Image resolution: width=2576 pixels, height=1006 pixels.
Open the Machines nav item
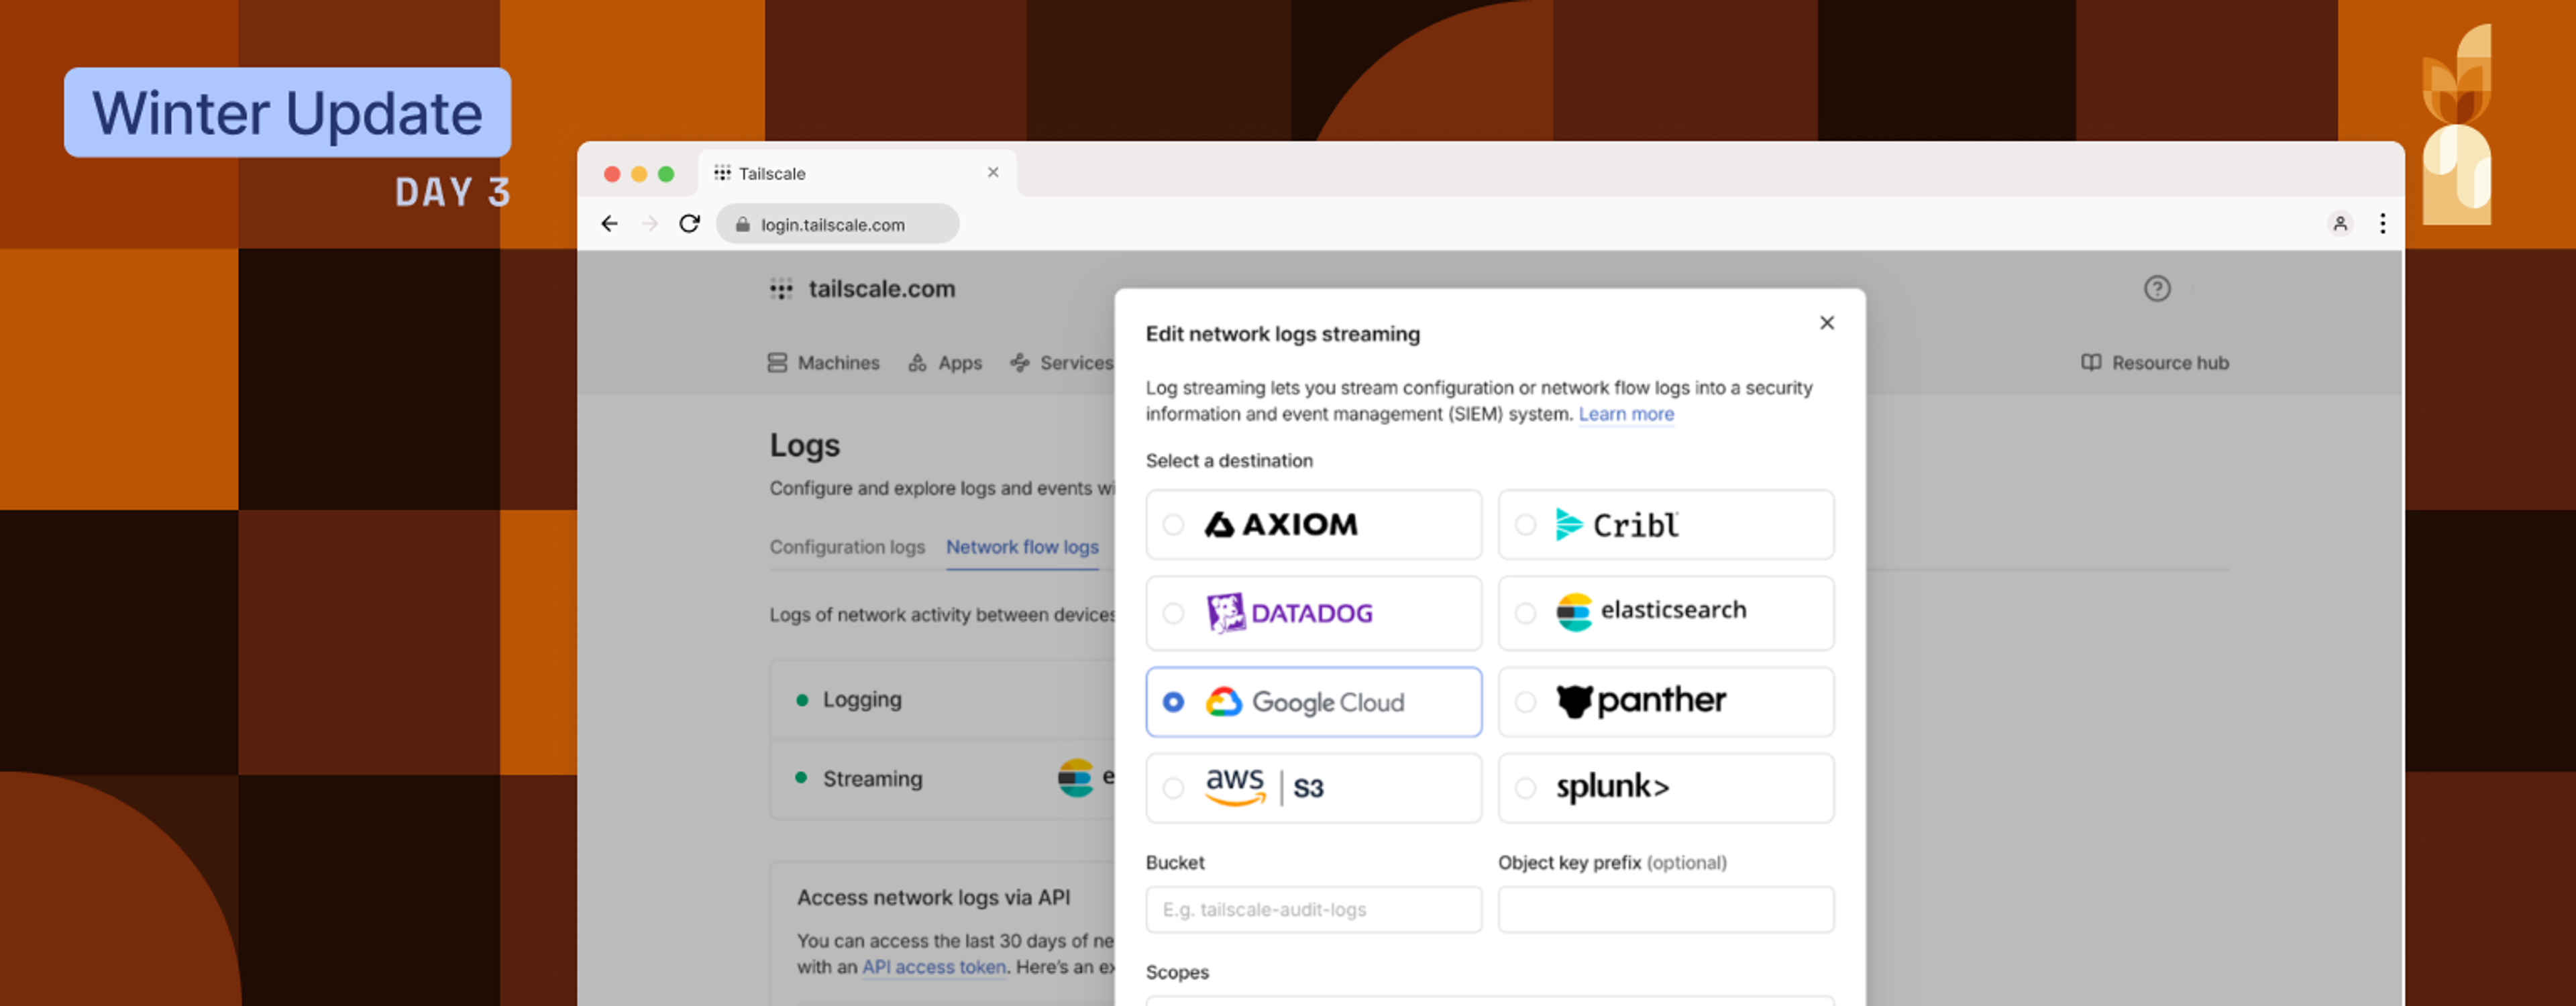click(x=824, y=363)
